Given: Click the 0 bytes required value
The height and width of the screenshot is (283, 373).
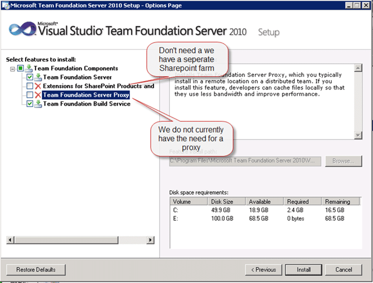Looking at the screenshot, I should point(296,219).
